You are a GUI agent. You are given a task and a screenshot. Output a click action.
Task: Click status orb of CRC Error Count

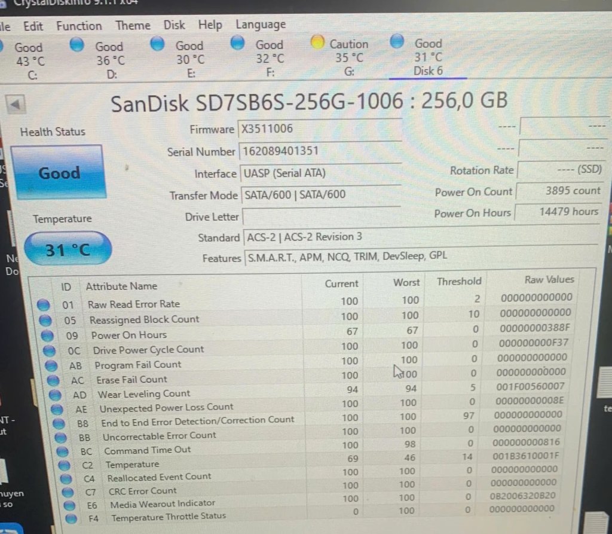pyautogui.click(x=68, y=492)
